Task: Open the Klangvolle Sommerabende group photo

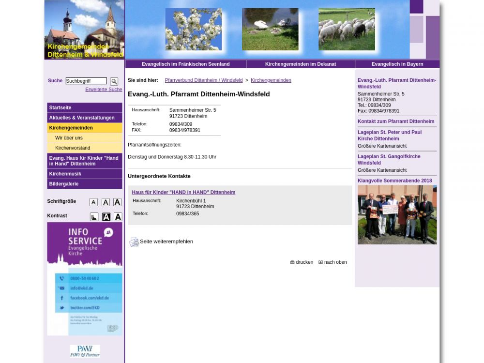Action: coord(397,215)
